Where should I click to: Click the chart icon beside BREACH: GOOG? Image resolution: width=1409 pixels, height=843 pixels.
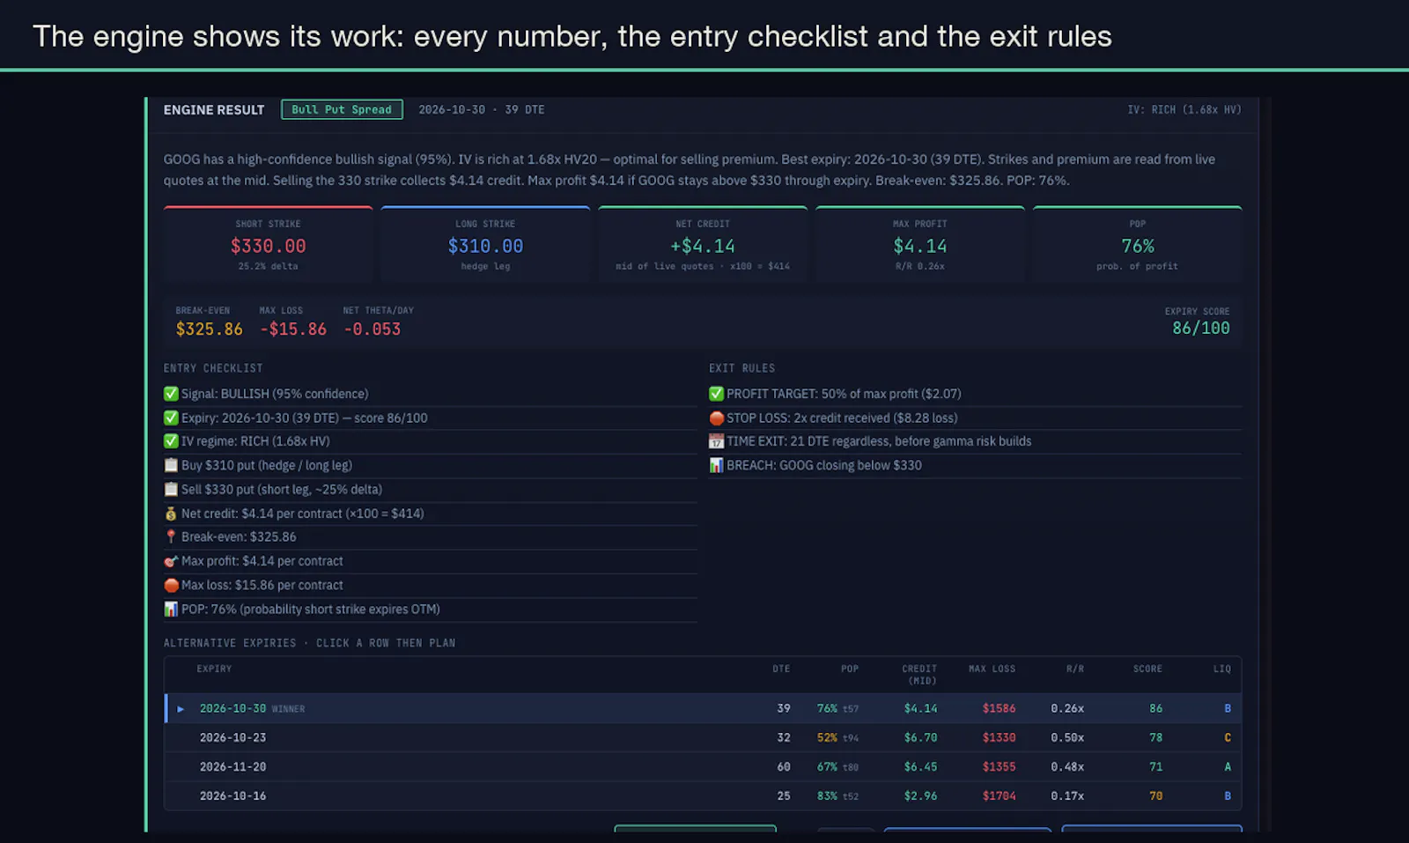point(716,465)
